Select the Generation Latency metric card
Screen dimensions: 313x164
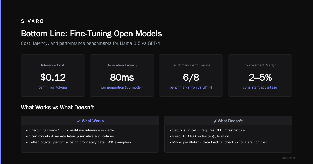click(x=122, y=75)
